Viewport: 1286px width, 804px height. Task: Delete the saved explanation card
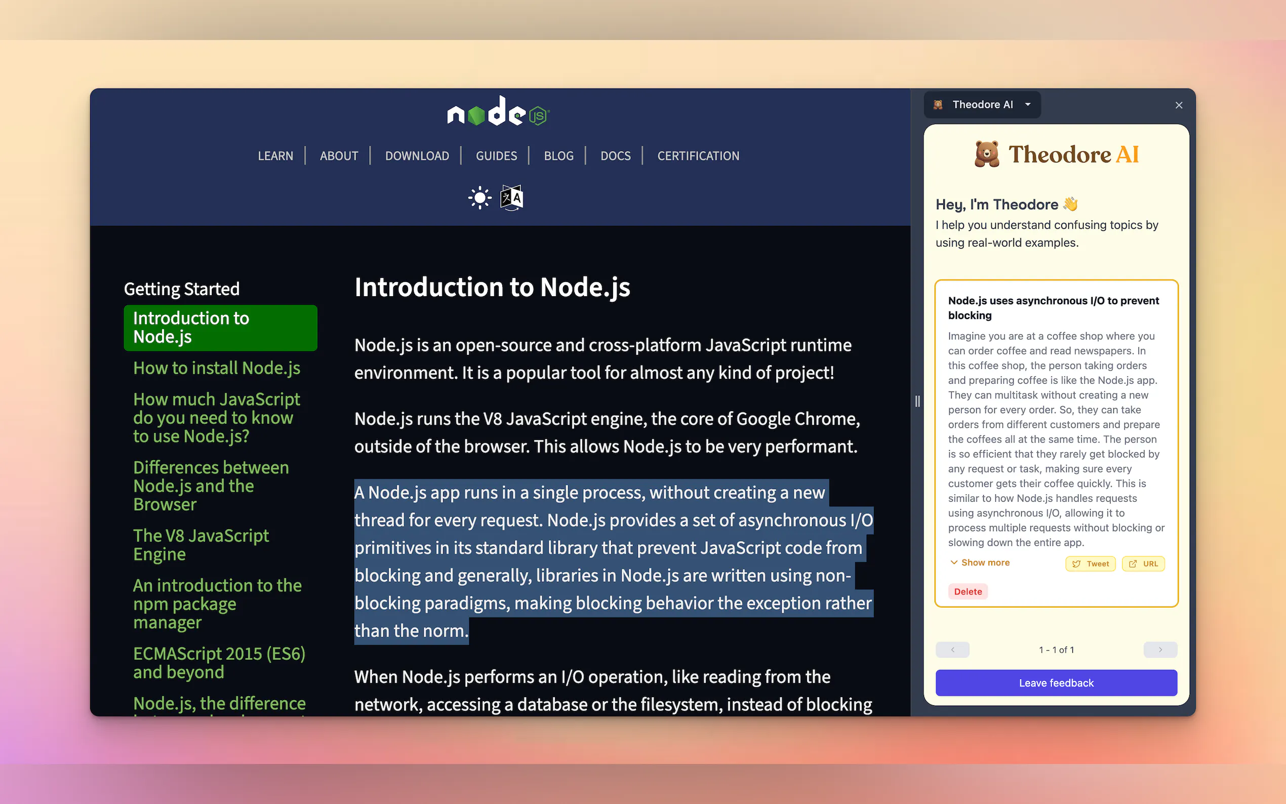pos(968,591)
